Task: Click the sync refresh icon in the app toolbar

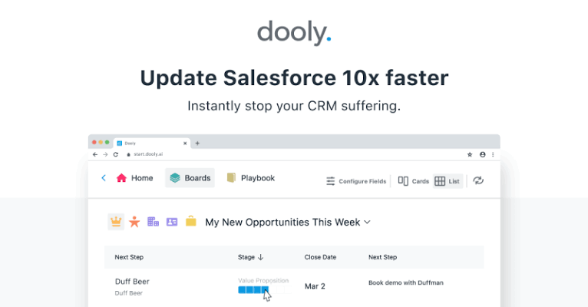Action: click(x=478, y=180)
